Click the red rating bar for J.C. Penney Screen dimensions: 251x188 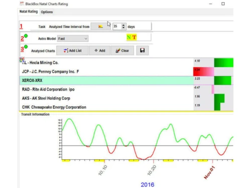204,72
